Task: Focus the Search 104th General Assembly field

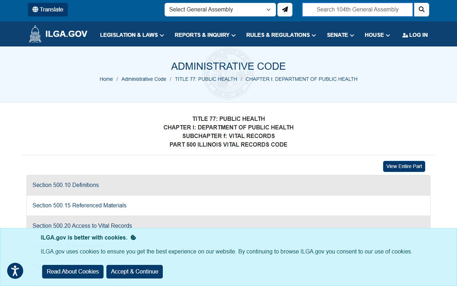Action: 357,10
